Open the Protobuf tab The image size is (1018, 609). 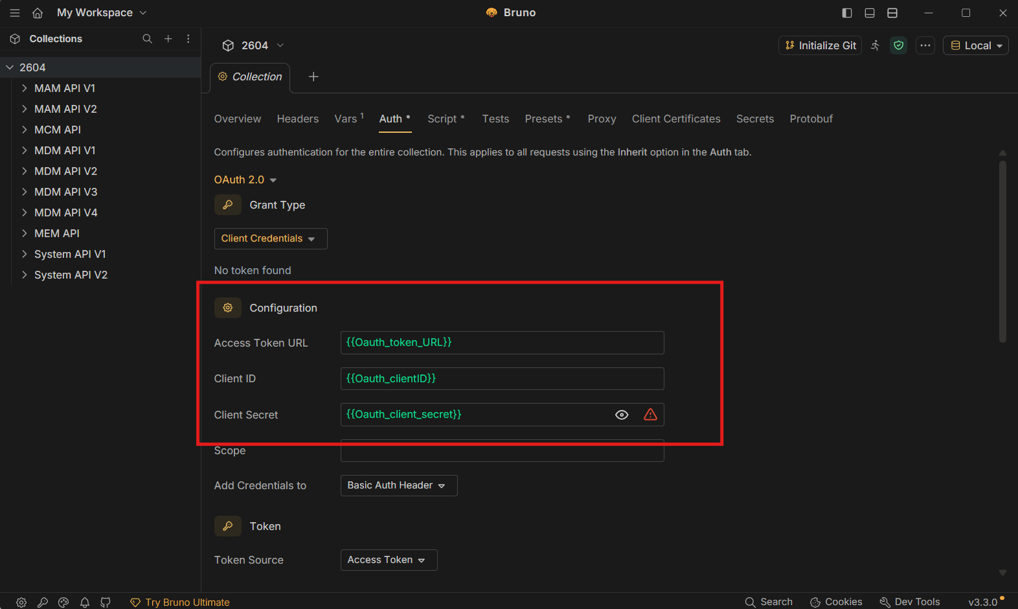pos(811,119)
